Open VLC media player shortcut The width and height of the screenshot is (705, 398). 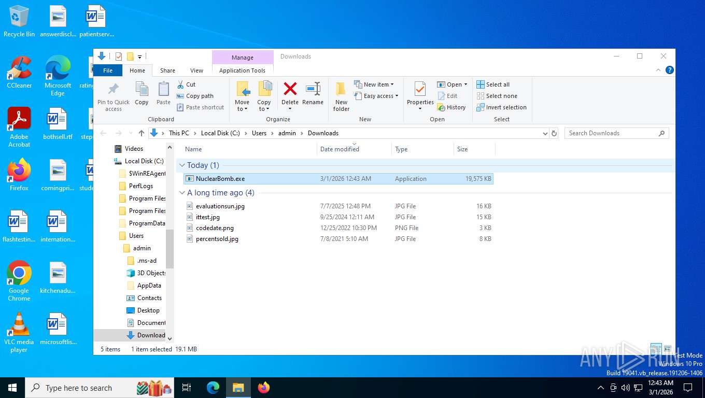coord(19,332)
